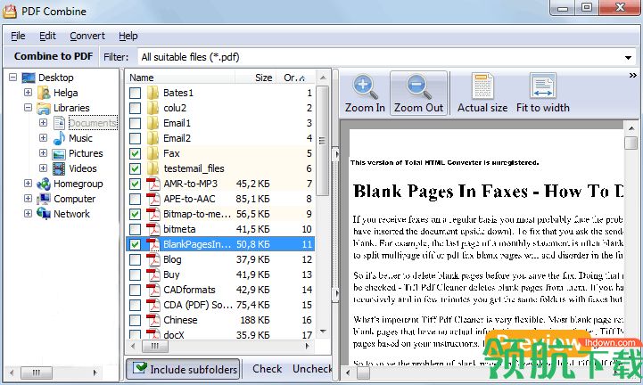The image size is (643, 385).
Task: Select the CDA (PDF) So... file row
Action: point(220,305)
